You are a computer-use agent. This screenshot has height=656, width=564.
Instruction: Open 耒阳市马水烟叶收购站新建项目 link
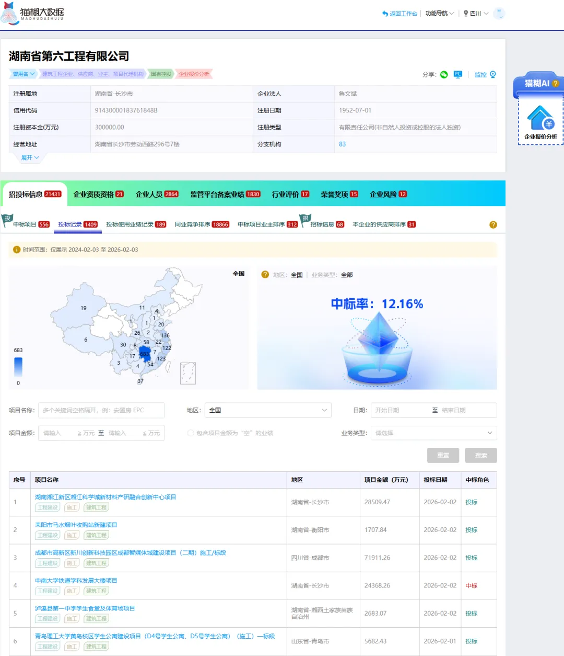pyautogui.click(x=76, y=525)
